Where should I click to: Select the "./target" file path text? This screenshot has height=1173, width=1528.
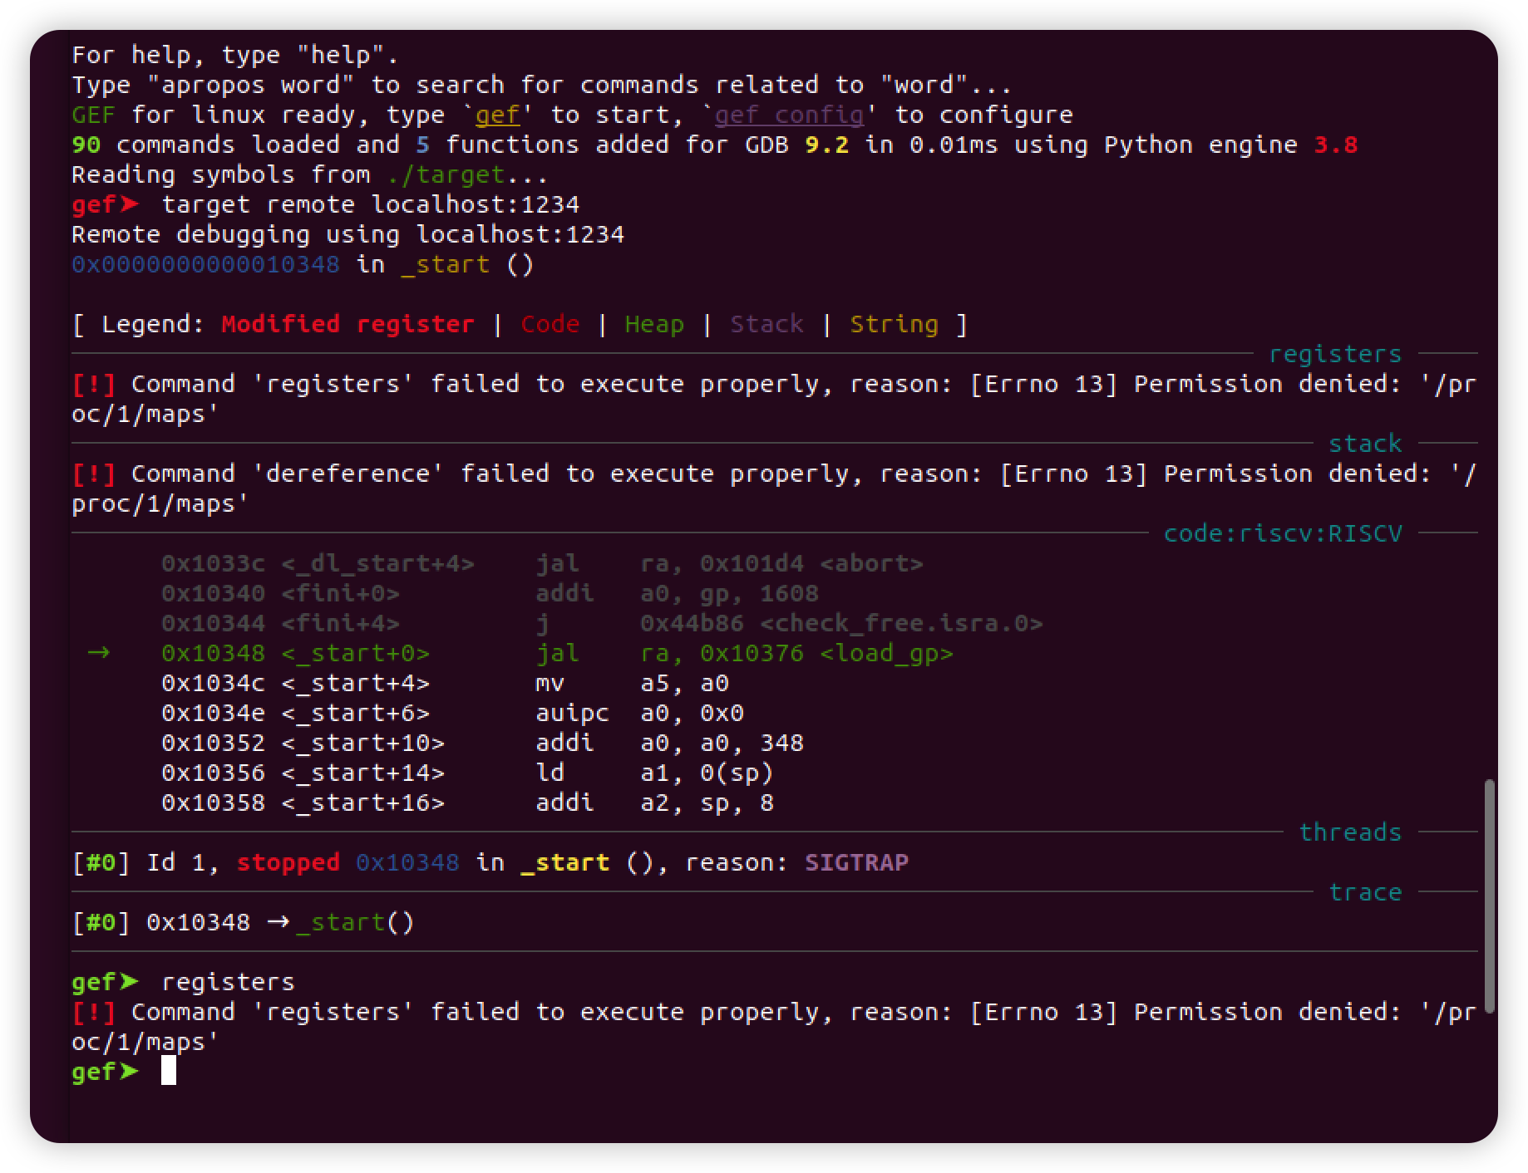click(445, 174)
